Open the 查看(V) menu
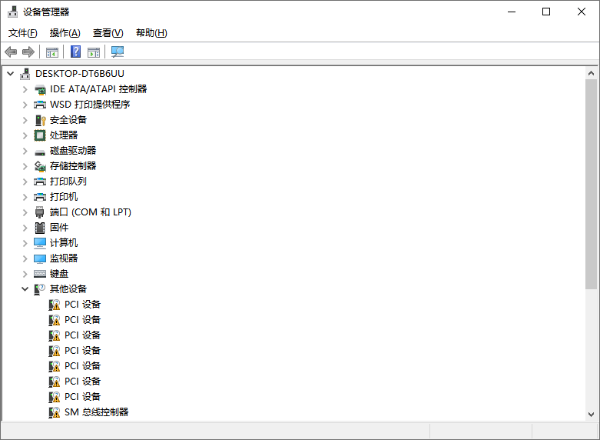The height and width of the screenshot is (440, 600). 108,33
